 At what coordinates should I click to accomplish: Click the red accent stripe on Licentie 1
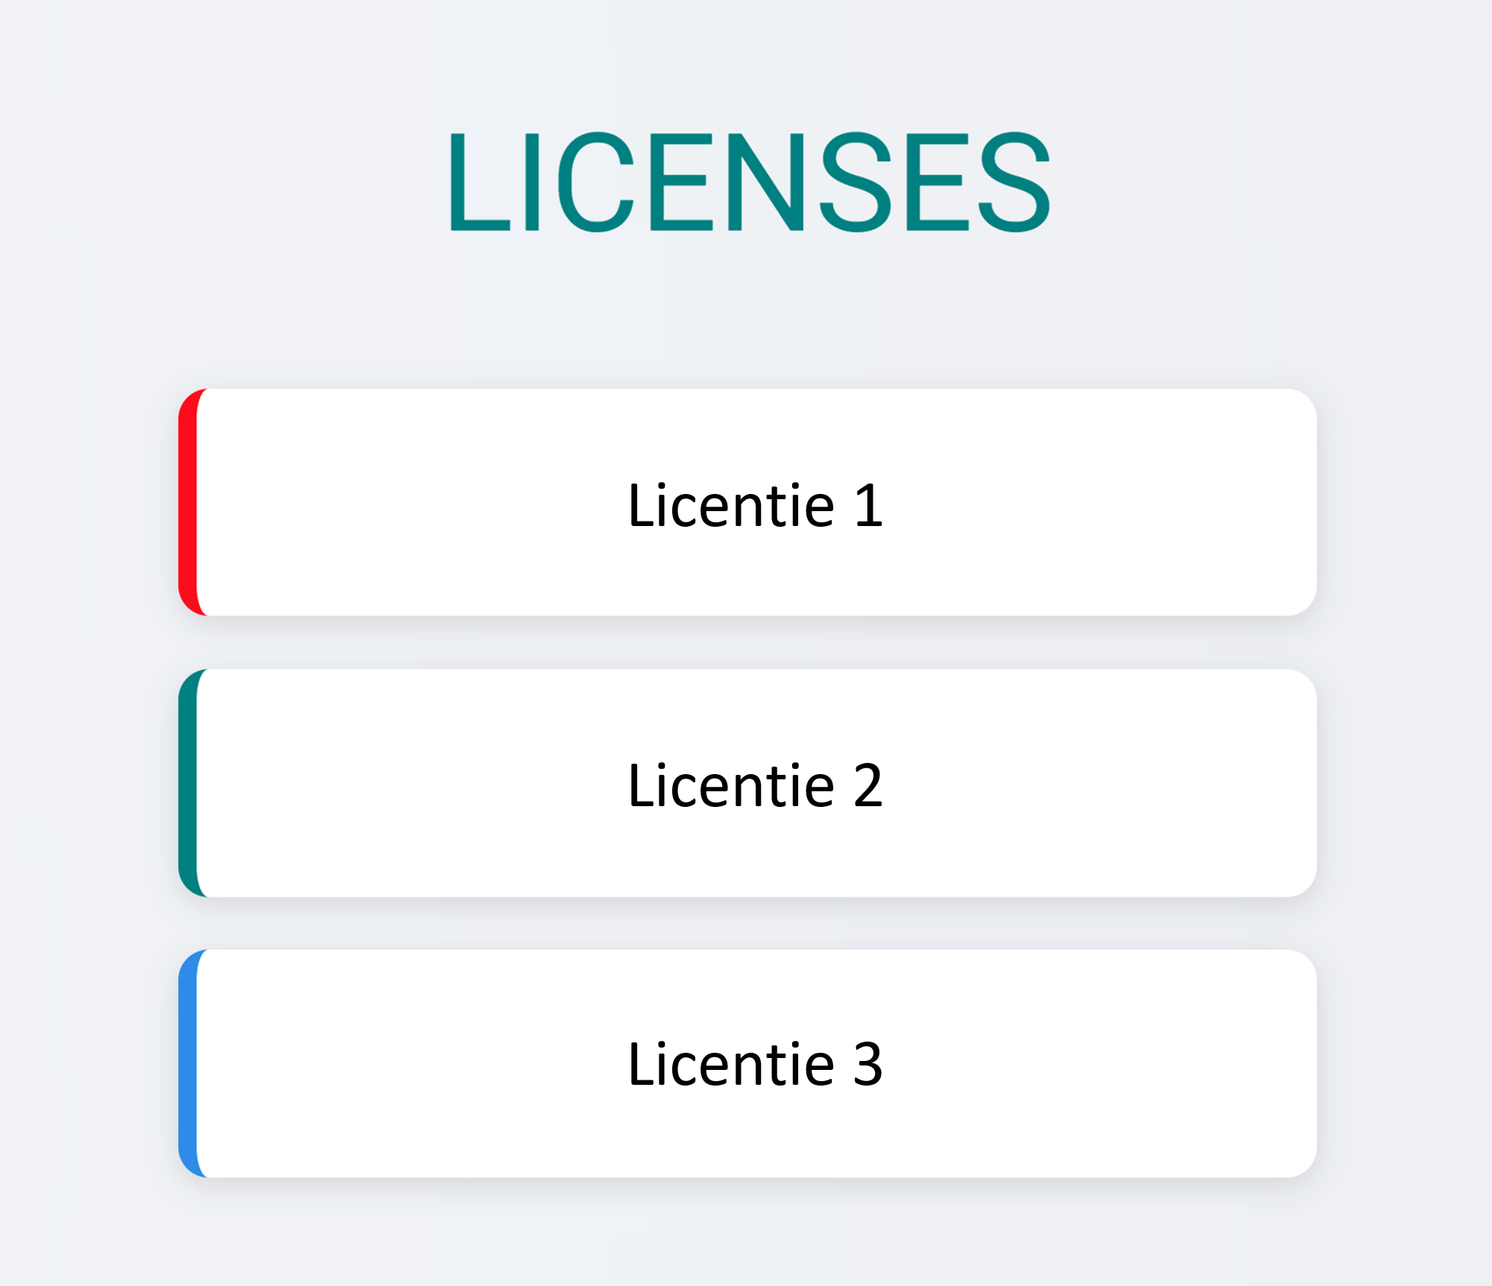pos(187,502)
